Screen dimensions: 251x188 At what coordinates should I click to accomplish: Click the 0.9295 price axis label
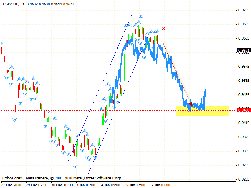click(x=244, y=165)
